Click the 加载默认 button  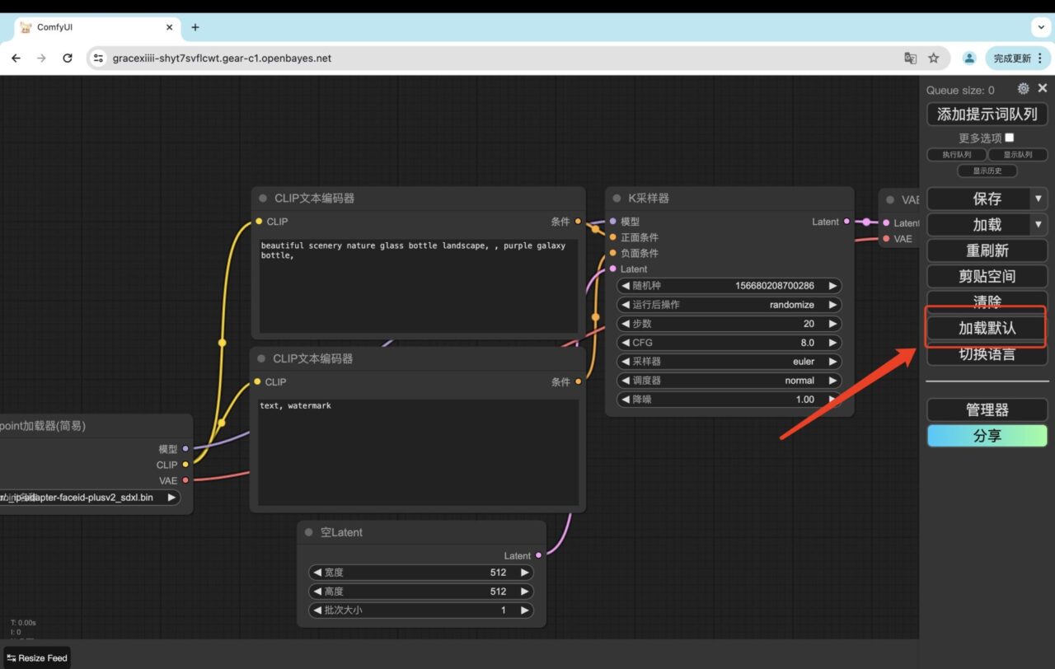click(x=987, y=328)
